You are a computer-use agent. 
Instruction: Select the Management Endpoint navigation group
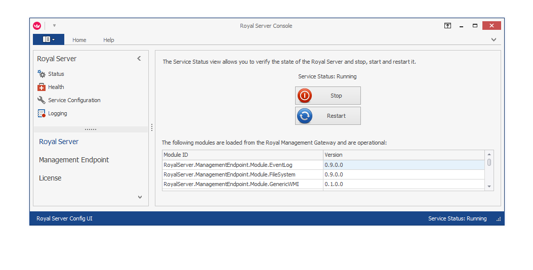(74, 160)
